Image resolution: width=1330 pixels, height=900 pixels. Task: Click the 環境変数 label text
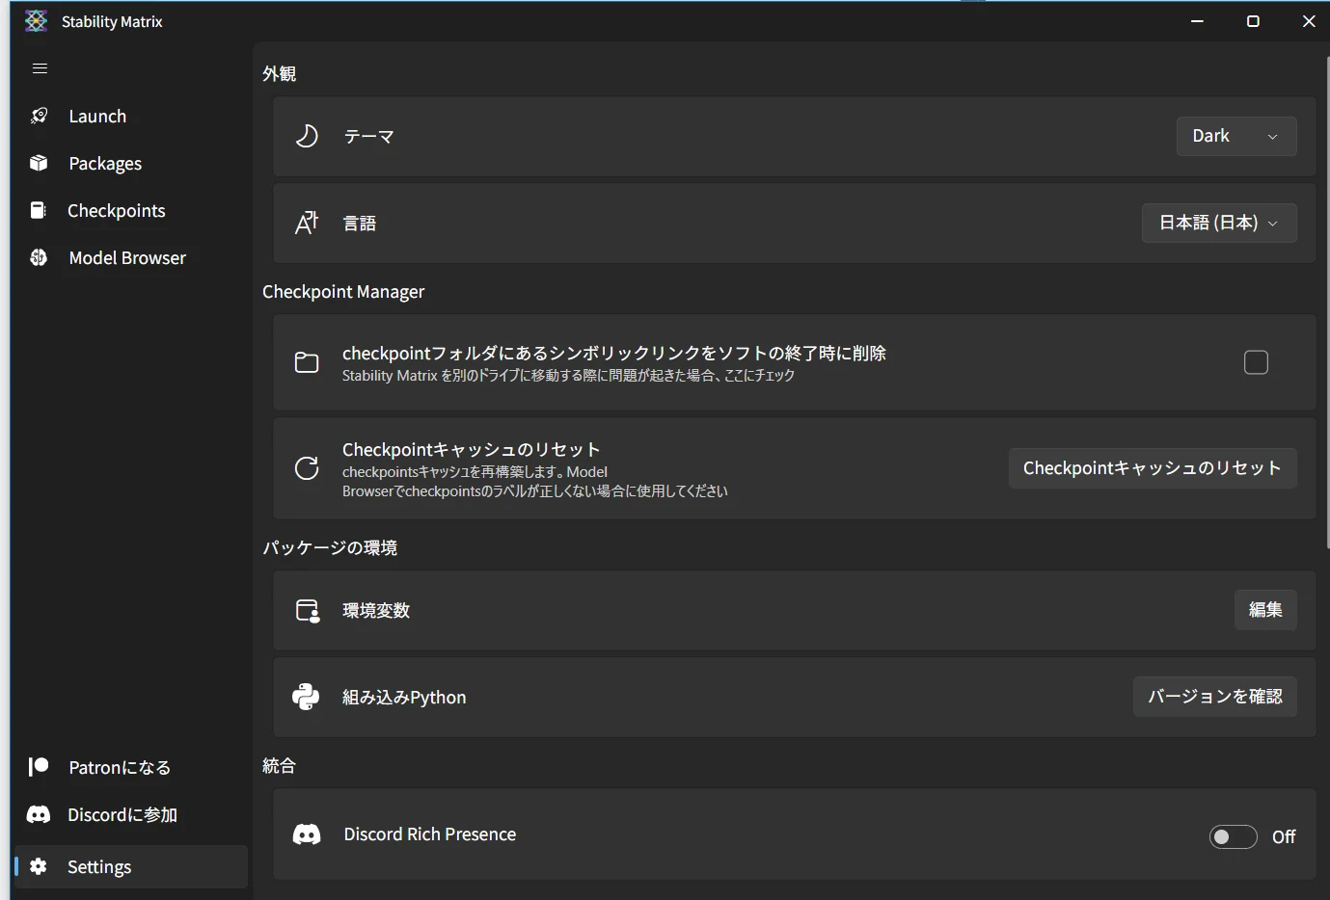(x=376, y=610)
